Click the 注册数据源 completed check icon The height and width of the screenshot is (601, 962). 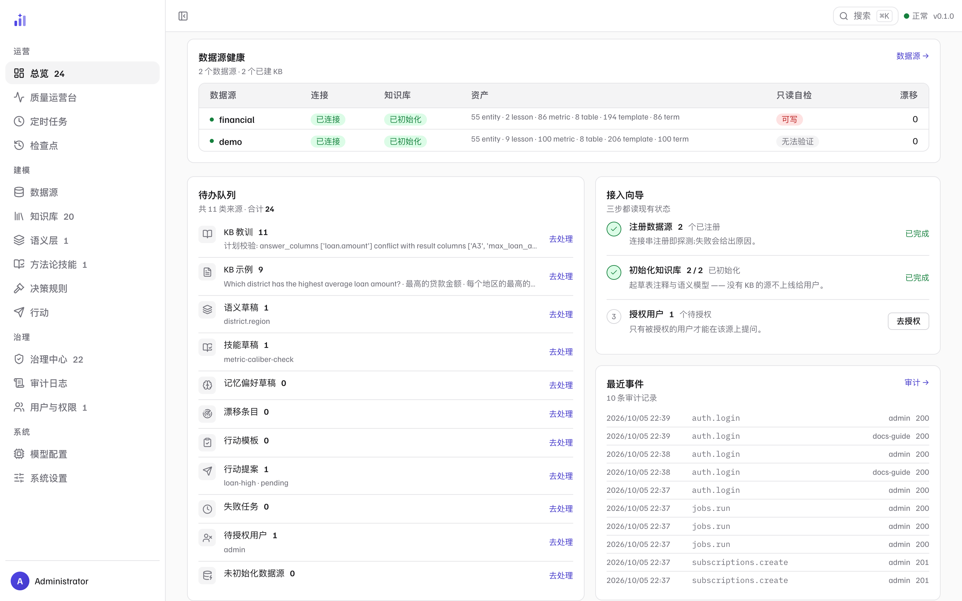(x=614, y=229)
